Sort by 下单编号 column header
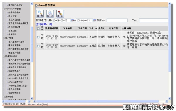Viewport: 176px width, 111px height. click(x=67, y=28)
